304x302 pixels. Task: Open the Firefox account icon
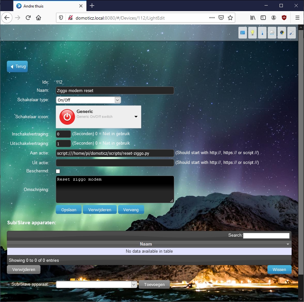tap(274, 18)
